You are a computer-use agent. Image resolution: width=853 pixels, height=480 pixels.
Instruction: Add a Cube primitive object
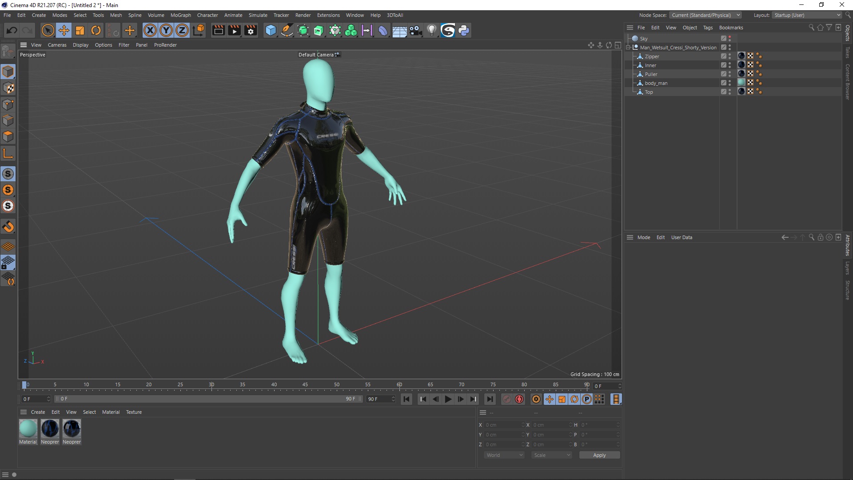271,30
